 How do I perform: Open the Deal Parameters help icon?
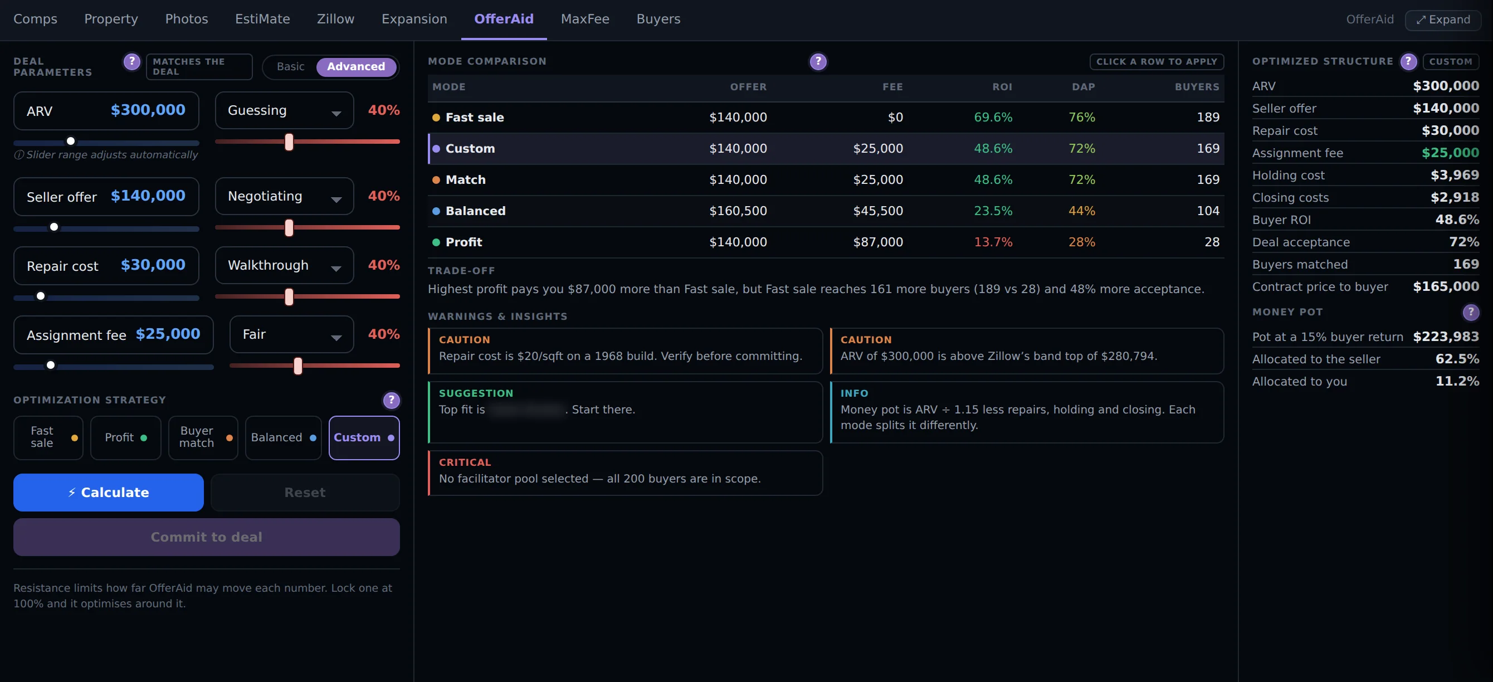131,61
